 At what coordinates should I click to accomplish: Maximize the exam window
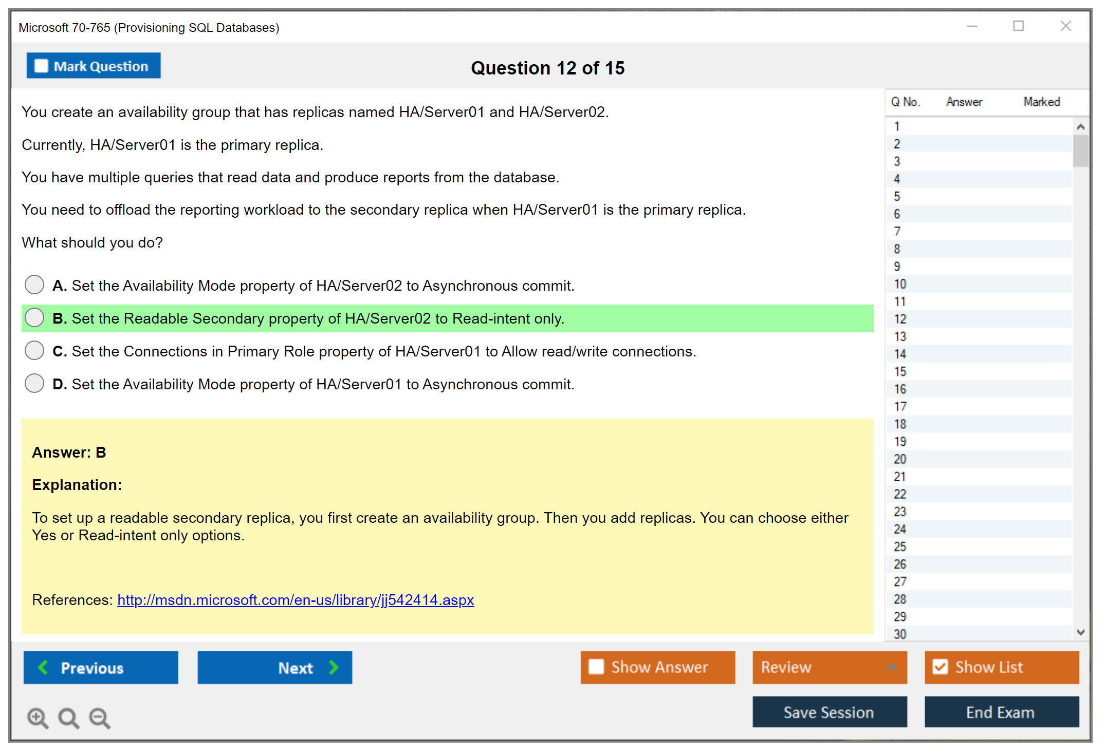pos(1018,26)
